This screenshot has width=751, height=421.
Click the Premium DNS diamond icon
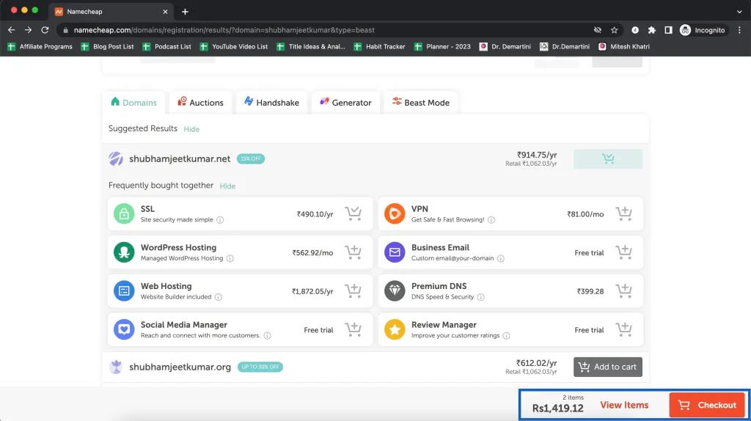(x=395, y=290)
